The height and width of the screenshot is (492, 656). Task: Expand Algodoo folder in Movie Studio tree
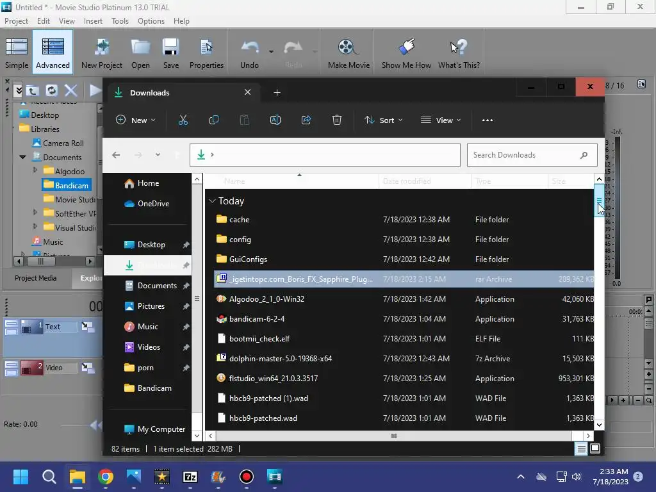point(35,170)
